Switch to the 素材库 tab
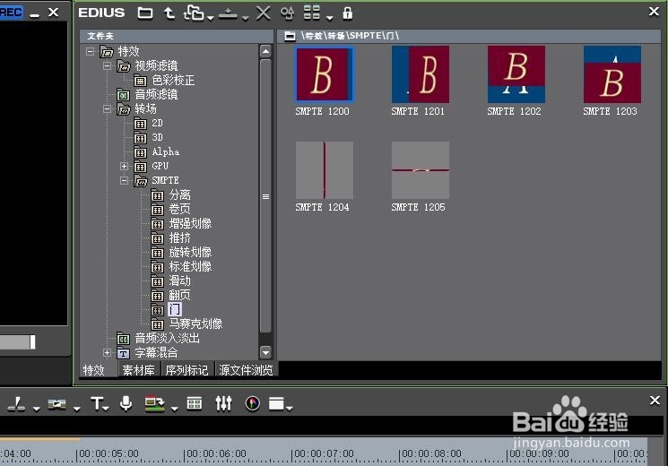The height and width of the screenshot is (466, 668). click(138, 370)
